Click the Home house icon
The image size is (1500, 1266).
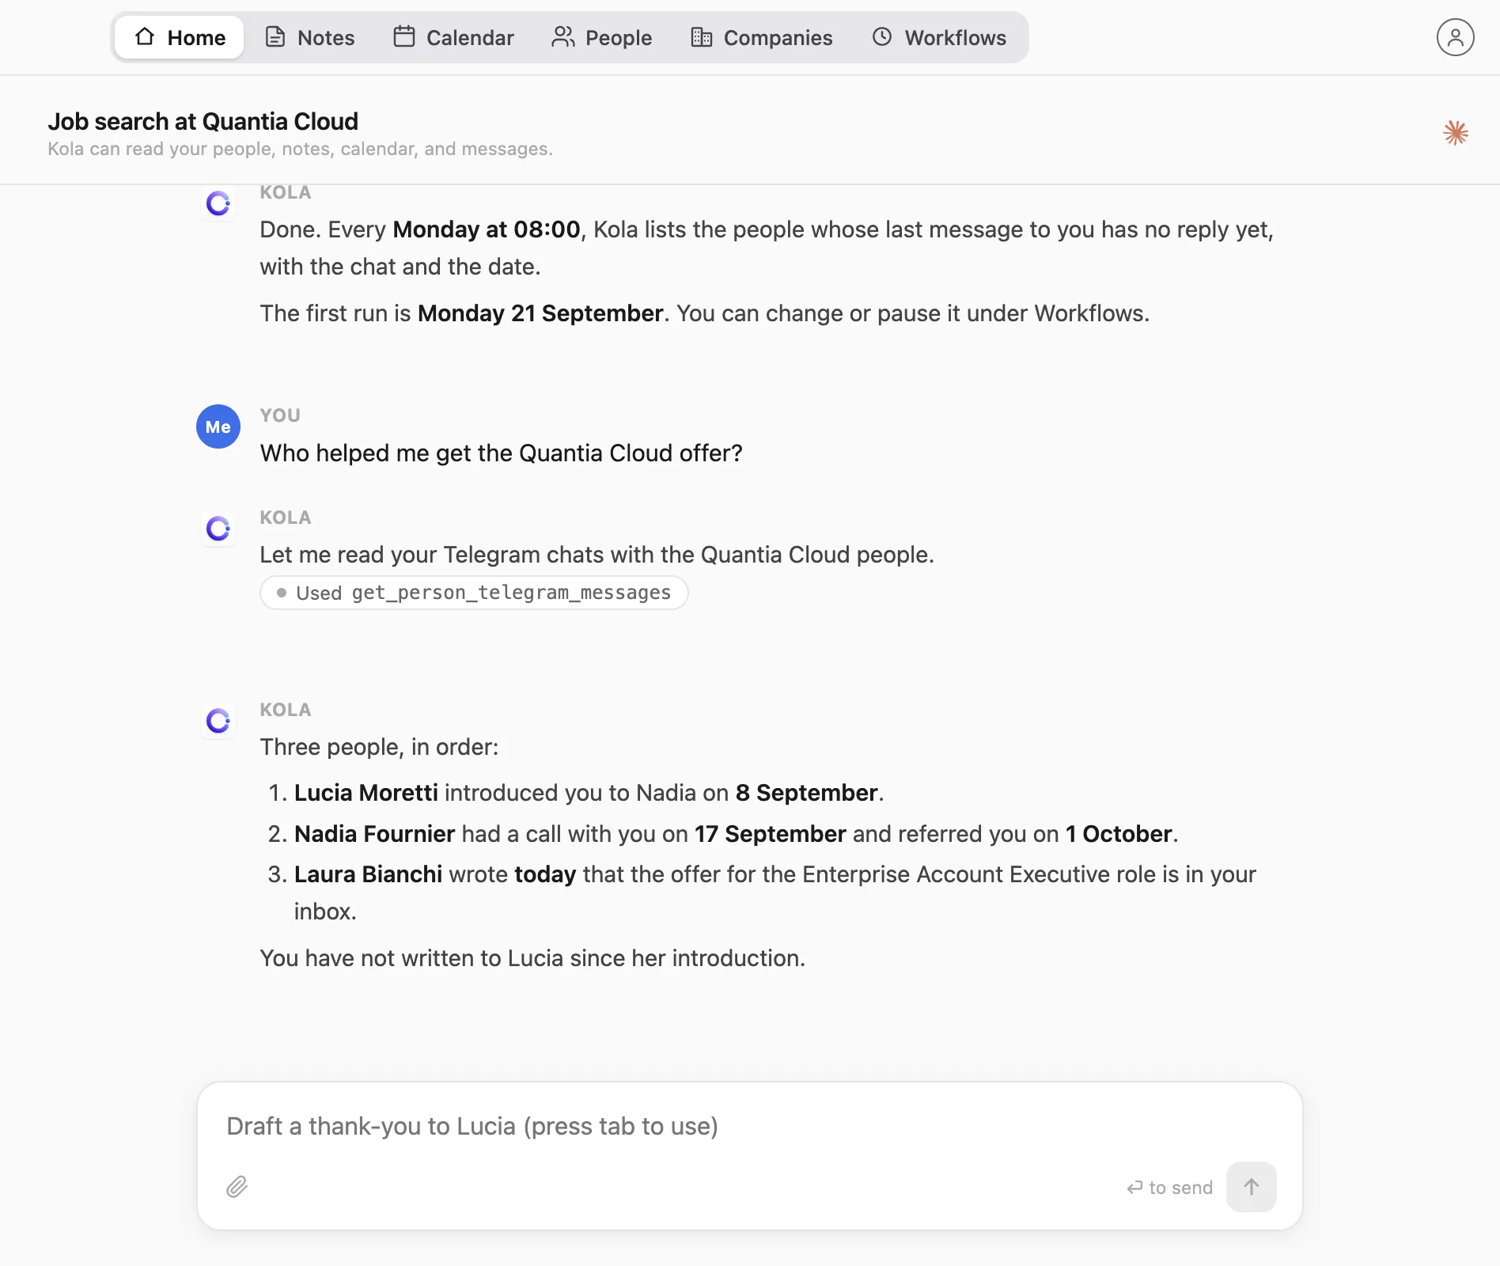click(144, 36)
